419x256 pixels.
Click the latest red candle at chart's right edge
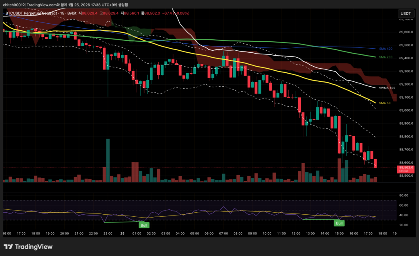click(x=376, y=163)
